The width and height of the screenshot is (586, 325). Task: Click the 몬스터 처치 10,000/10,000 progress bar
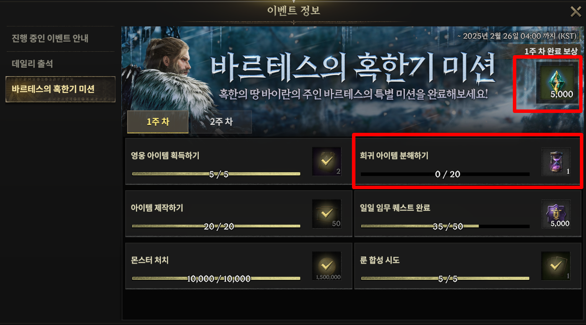coord(216,278)
